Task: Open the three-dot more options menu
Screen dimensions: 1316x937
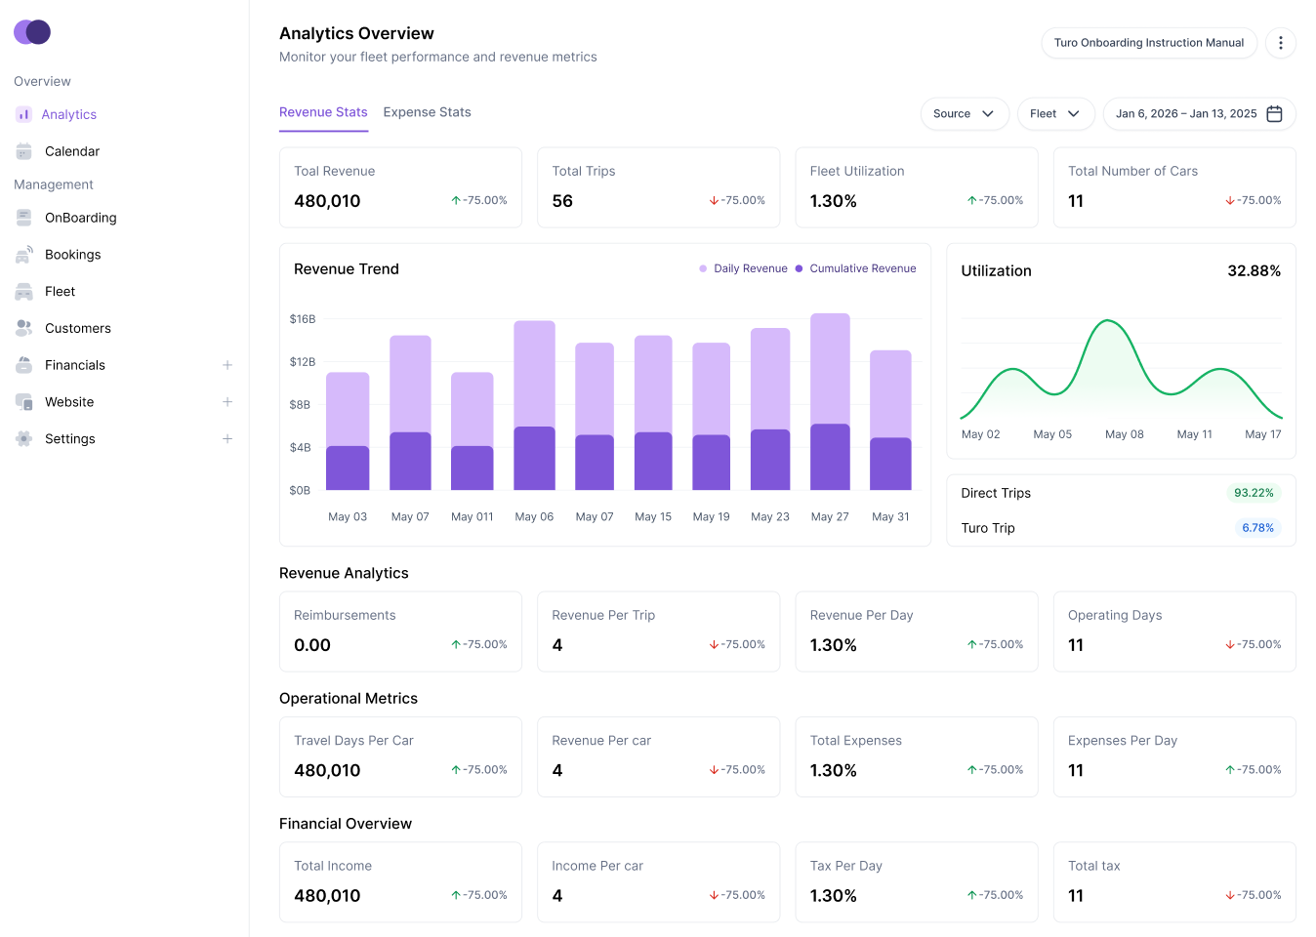Action: [1281, 43]
